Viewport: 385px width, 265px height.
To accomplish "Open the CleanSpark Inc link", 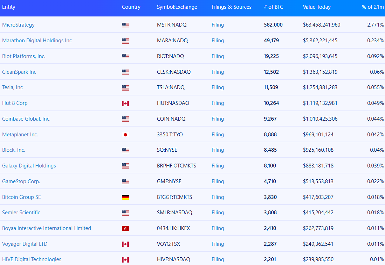I will (x=19, y=72).
